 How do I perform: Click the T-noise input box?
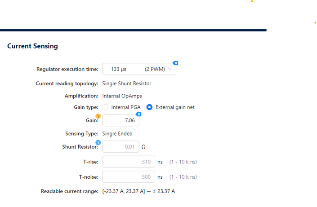(129, 177)
